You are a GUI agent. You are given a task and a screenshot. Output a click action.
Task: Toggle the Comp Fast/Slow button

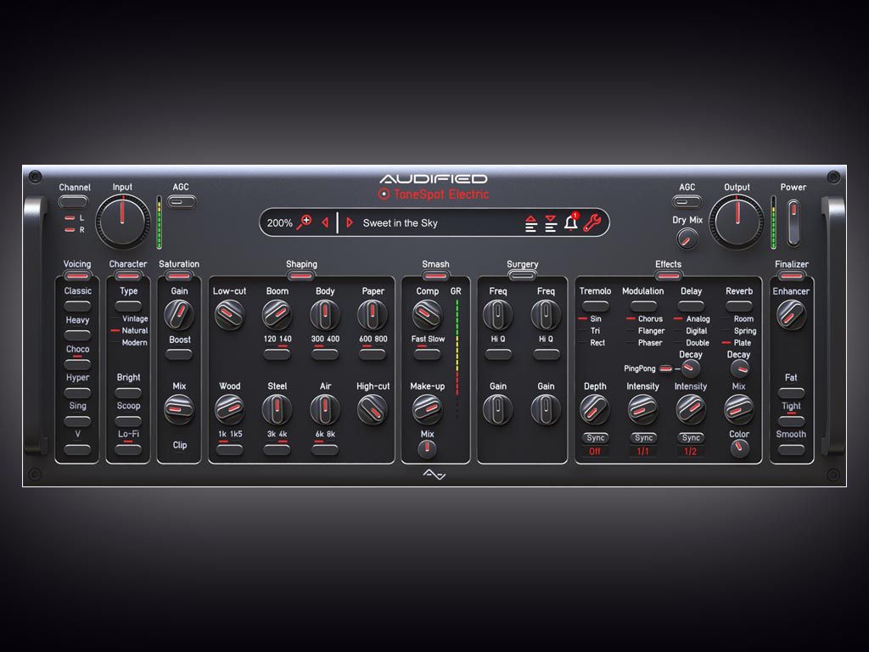click(x=428, y=354)
